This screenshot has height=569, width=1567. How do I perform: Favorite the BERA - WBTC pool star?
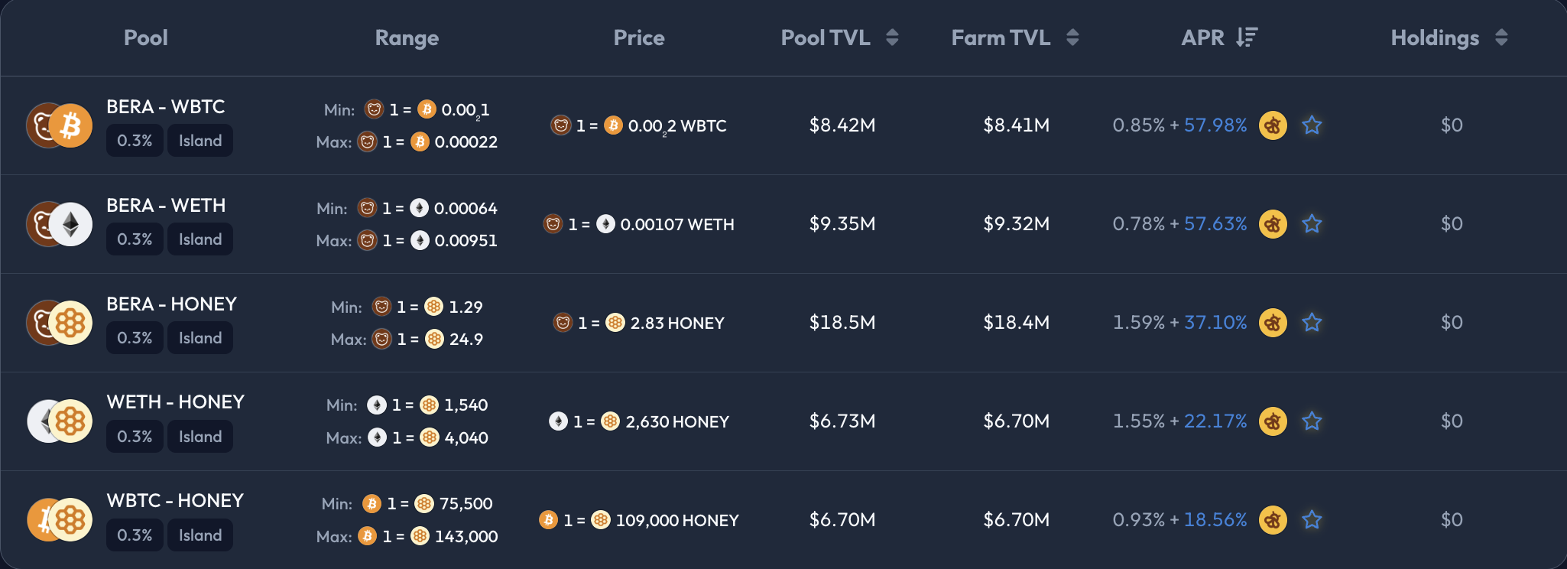[x=1312, y=125]
